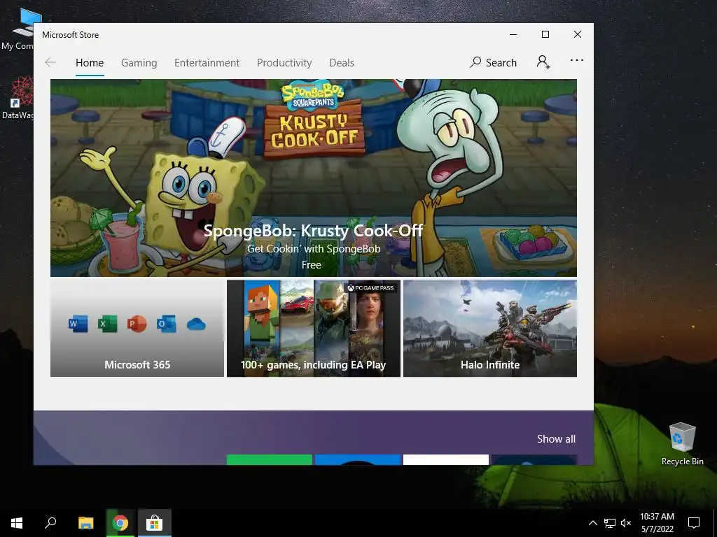Image resolution: width=717 pixels, height=537 pixels.
Task: Switch to Google Chrome in the taskbar
Action: tap(120, 523)
